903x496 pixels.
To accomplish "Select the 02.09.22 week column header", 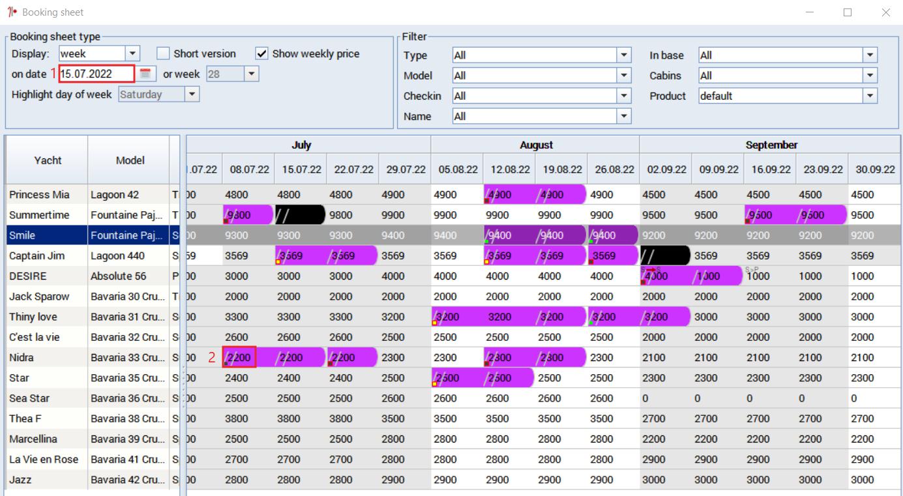I will (x=666, y=169).
